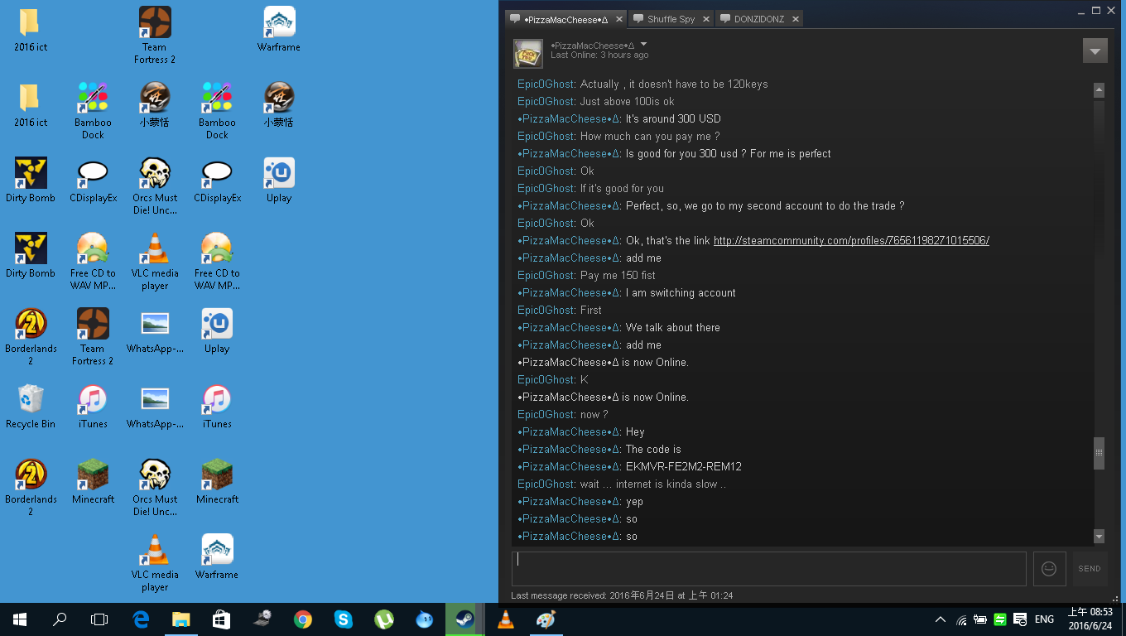Launch Google Chrome from the taskbar
Viewport: 1126px width, 636px height.
tap(303, 619)
